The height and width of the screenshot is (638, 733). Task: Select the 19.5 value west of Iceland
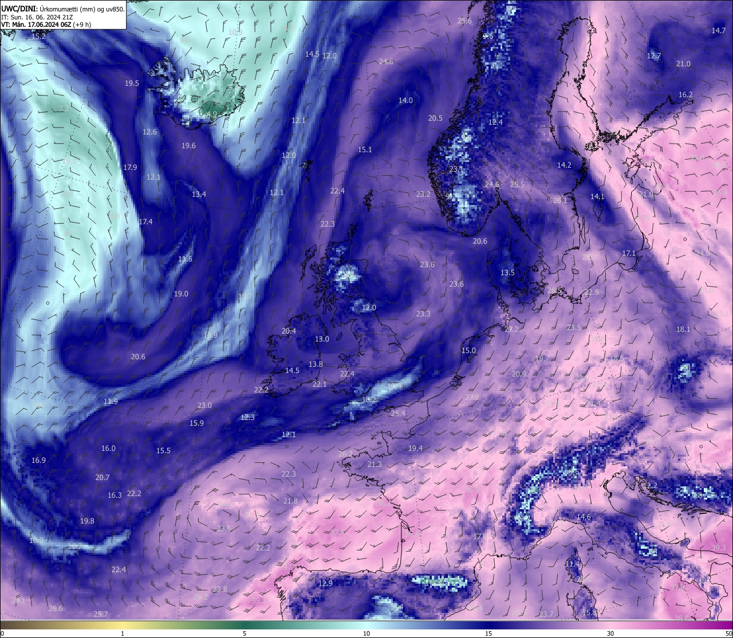[132, 83]
